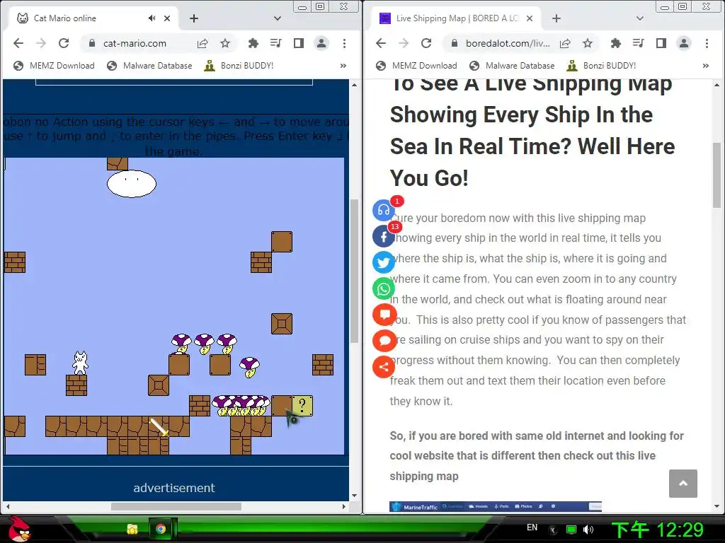The width and height of the screenshot is (725, 543).
Task: Open the Angry Birds start button
Action: 18,530
